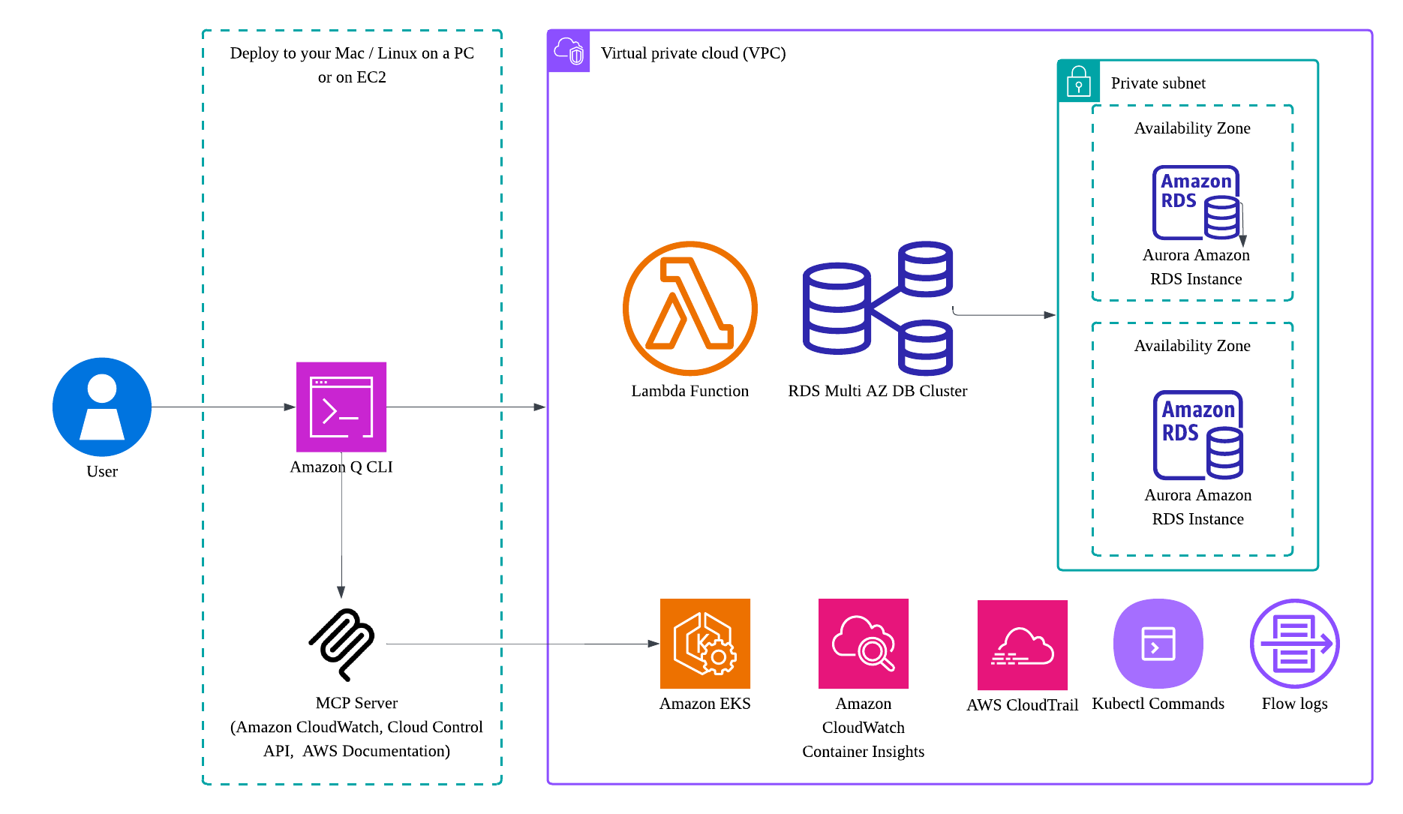Select the AWS CloudTrail icon

[x=1022, y=644]
